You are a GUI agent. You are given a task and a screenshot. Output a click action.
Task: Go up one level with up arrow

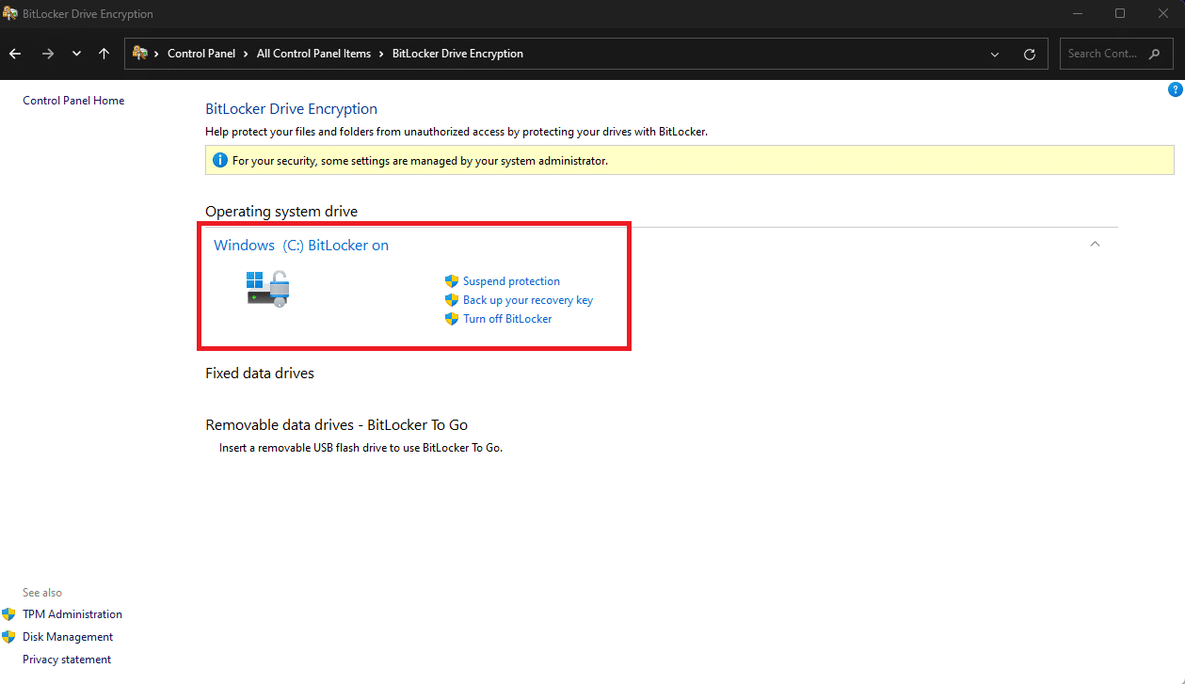[x=104, y=54]
